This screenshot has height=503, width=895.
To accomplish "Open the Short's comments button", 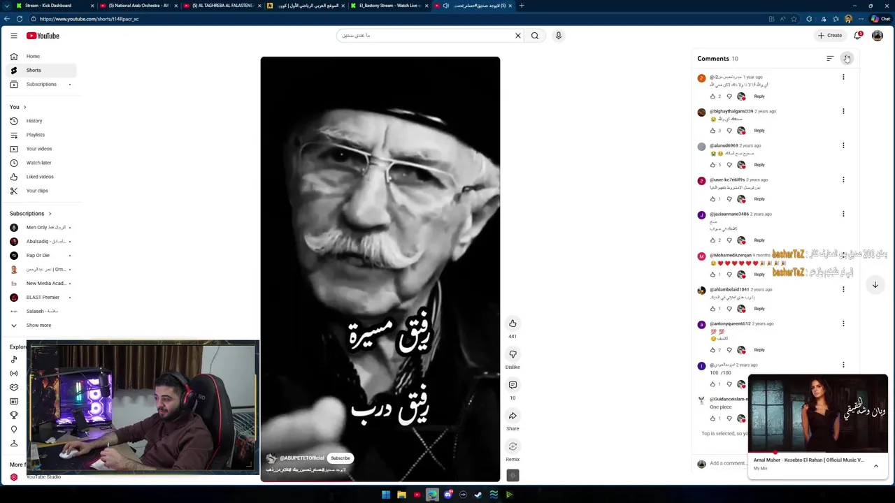I will click(x=513, y=385).
